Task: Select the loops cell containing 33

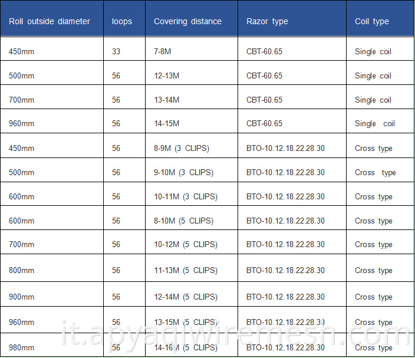Action: pyautogui.click(x=124, y=49)
